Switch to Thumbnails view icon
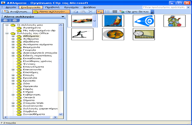192x125 pixels. [100, 12]
